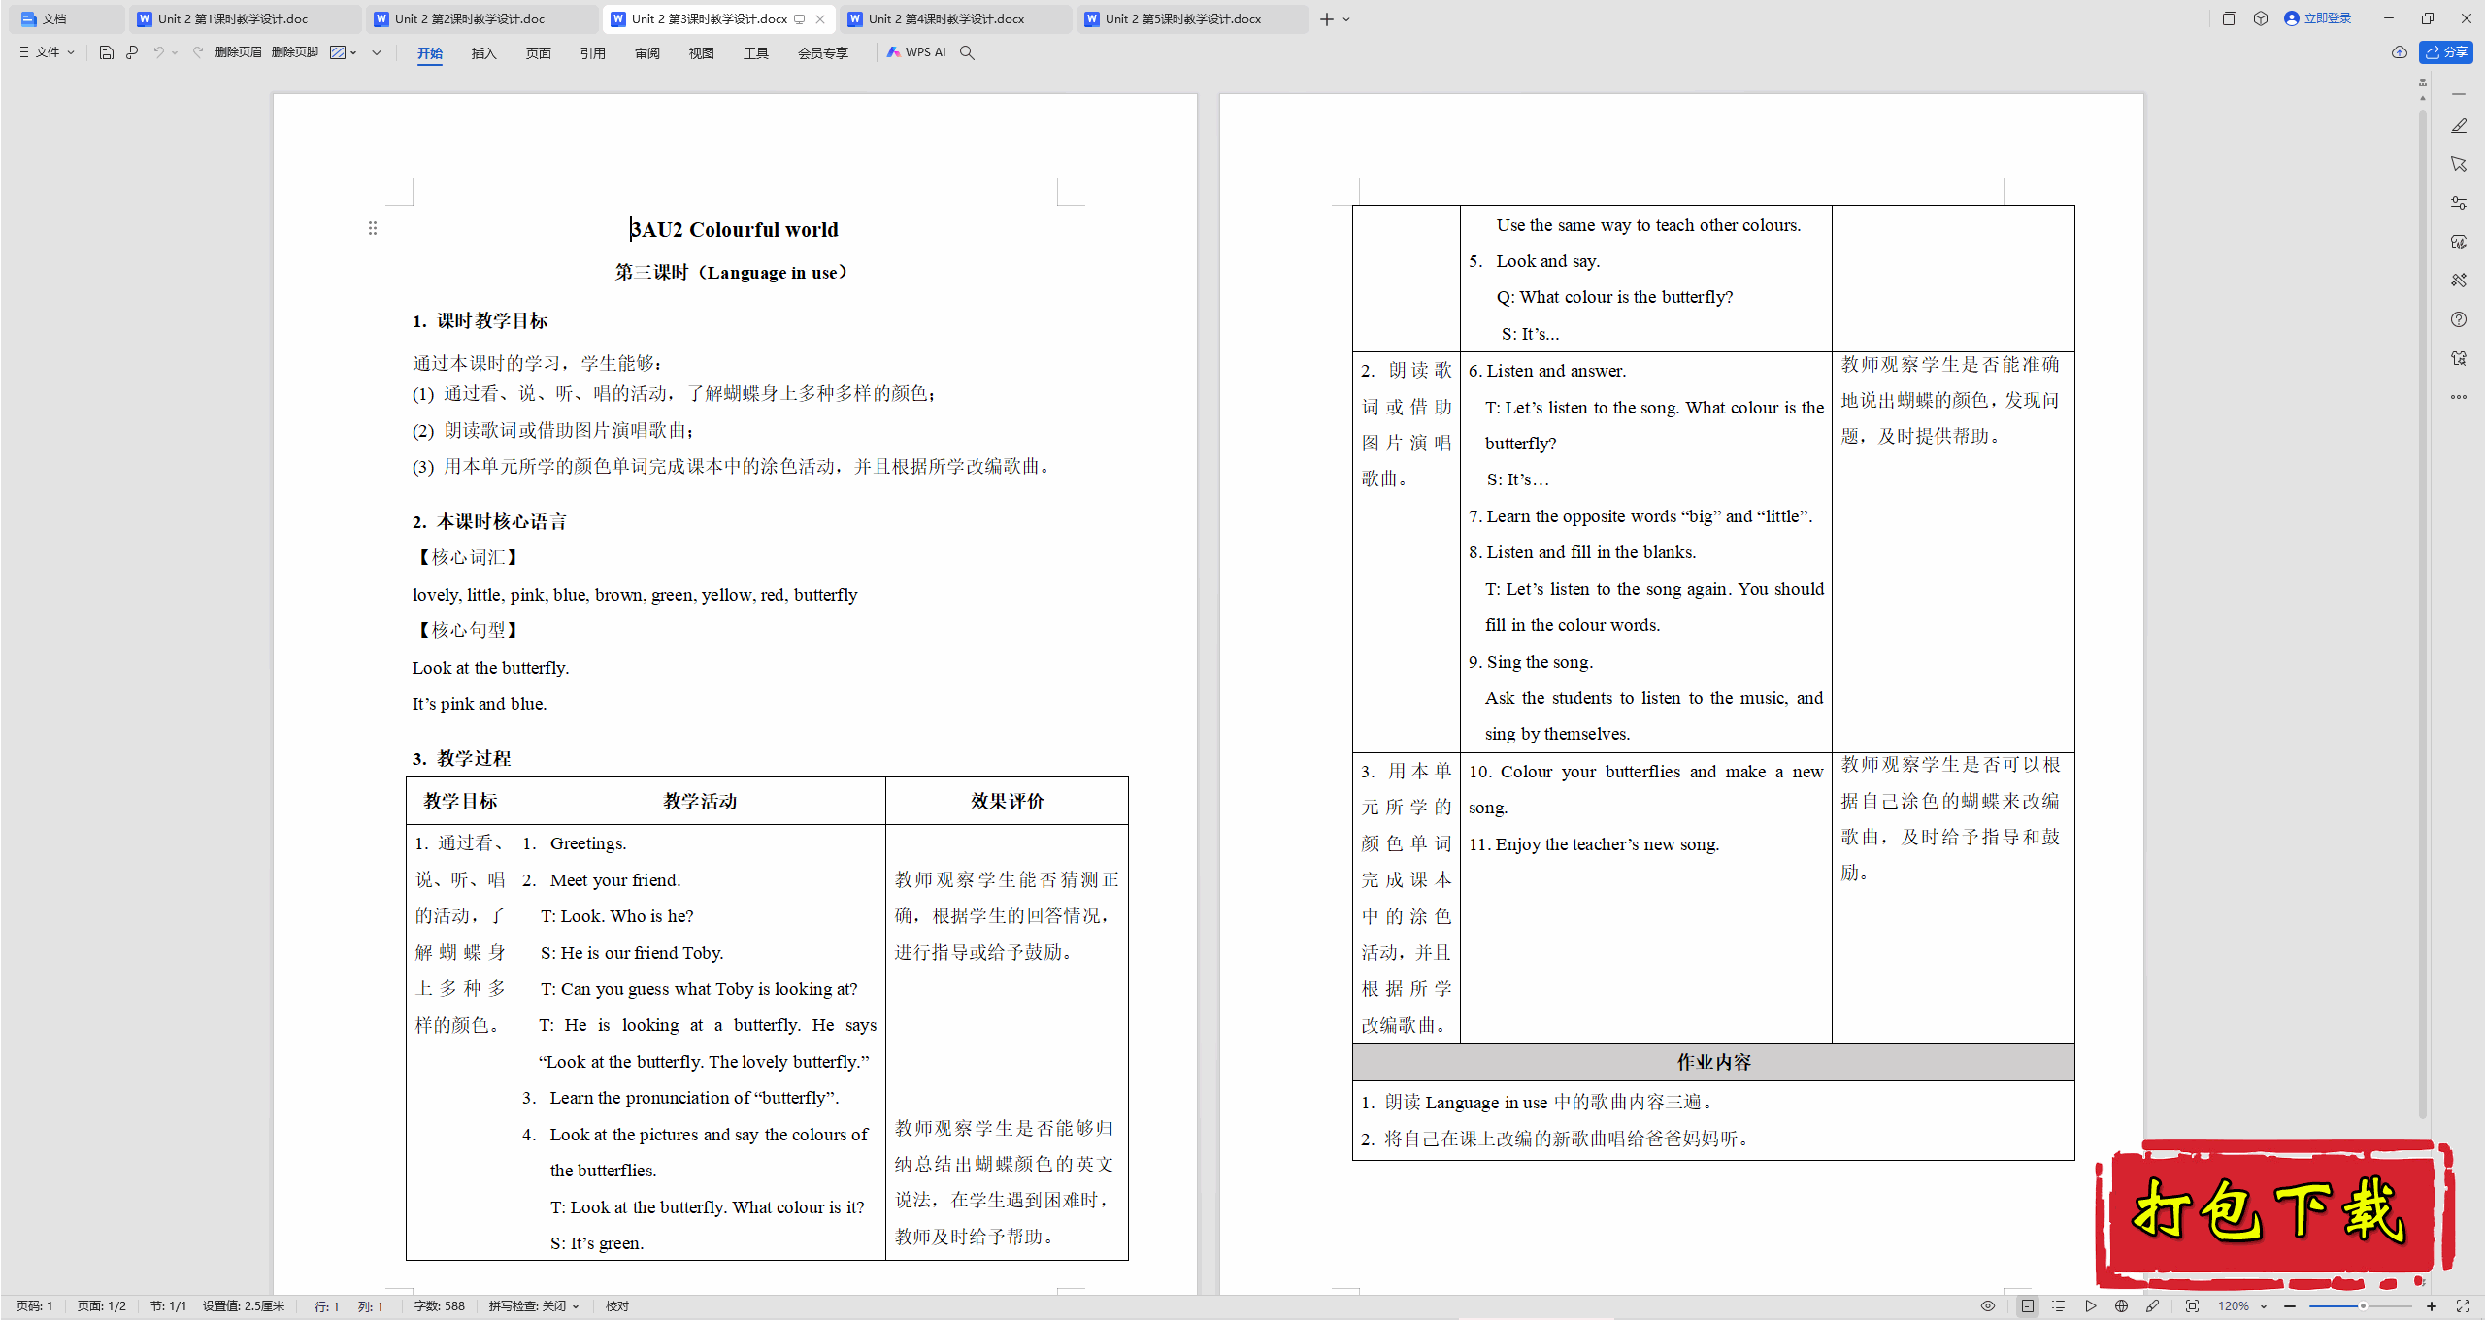The width and height of the screenshot is (2485, 1320).
Task: Click the cloud sync icon
Action: (2400, 52)
